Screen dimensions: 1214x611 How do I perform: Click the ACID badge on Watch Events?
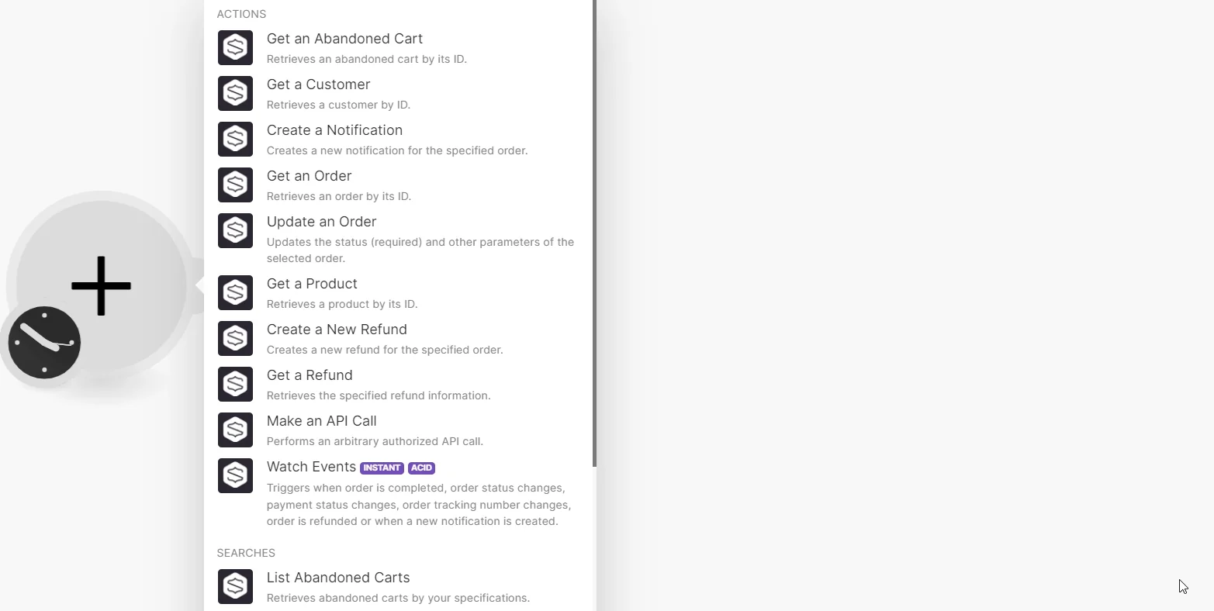(422, 468)
